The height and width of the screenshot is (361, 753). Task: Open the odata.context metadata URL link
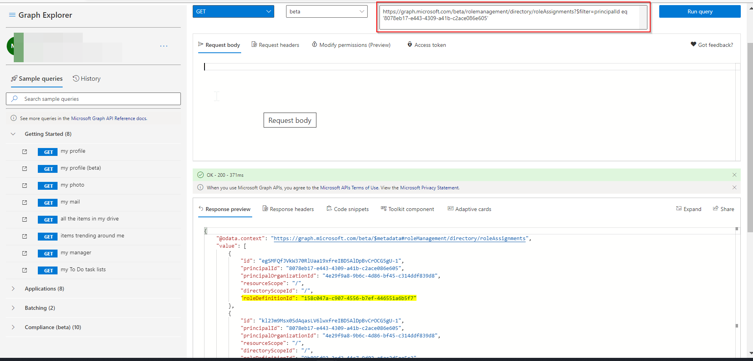tap(400, 239)
